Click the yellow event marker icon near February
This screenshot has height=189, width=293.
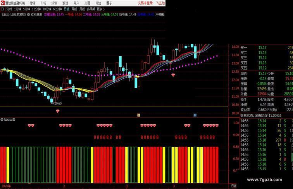pos(139,115)
